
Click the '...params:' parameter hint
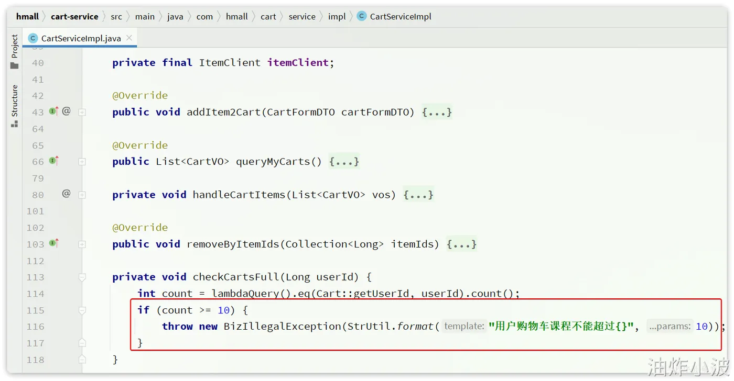670,327
